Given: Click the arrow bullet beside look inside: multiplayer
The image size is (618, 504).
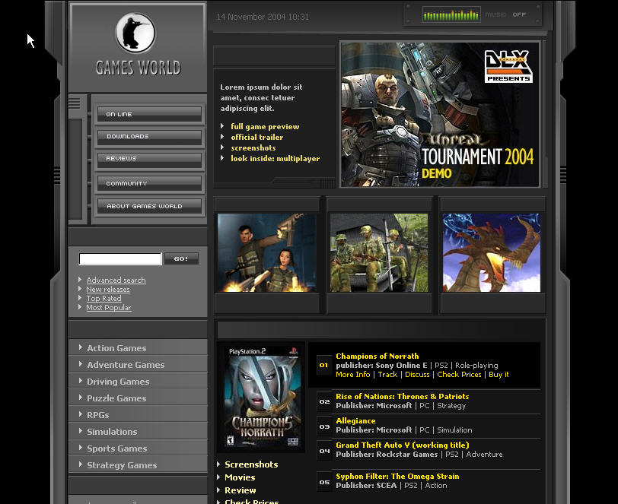Looking at the screenshot, I should pyautogui.click(x=222, y=158).
